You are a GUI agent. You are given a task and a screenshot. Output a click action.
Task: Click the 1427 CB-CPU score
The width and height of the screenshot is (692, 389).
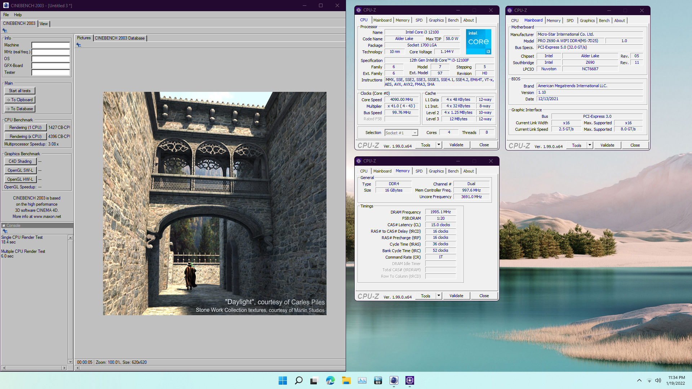59,128
